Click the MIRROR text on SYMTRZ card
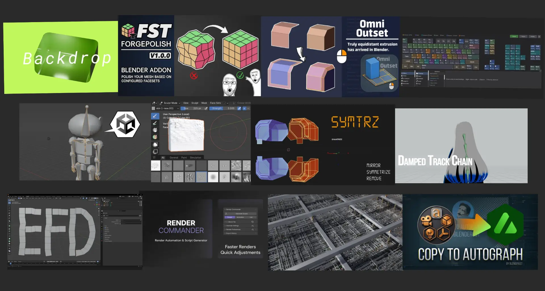Screen dimensions: 545x291 [374, 165]
